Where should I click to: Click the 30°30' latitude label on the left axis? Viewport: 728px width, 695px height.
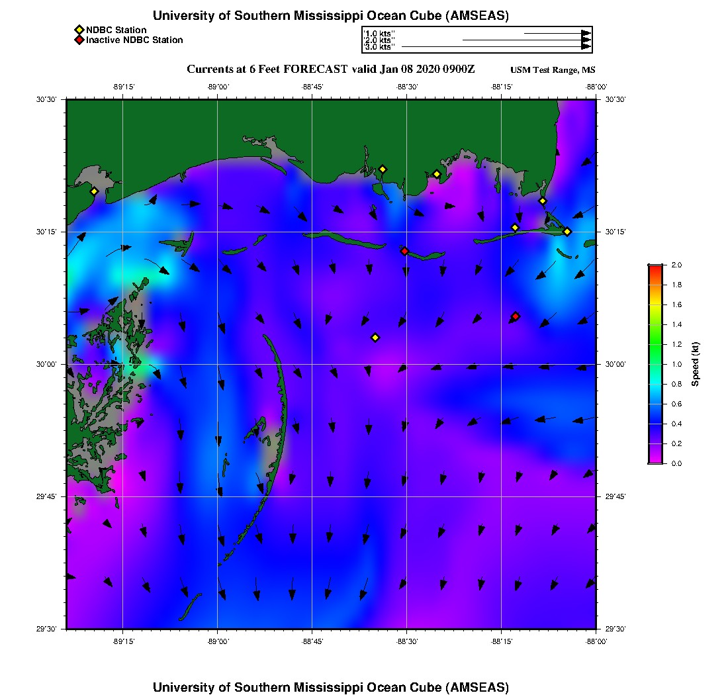pos(46,99)
